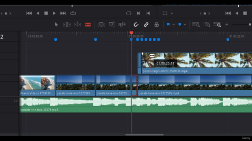Step to next clip in timeline viewer

(209, 14)
